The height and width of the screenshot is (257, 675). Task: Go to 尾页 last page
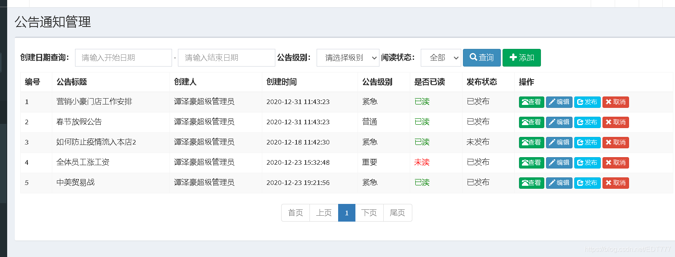(x=398, y=213)
